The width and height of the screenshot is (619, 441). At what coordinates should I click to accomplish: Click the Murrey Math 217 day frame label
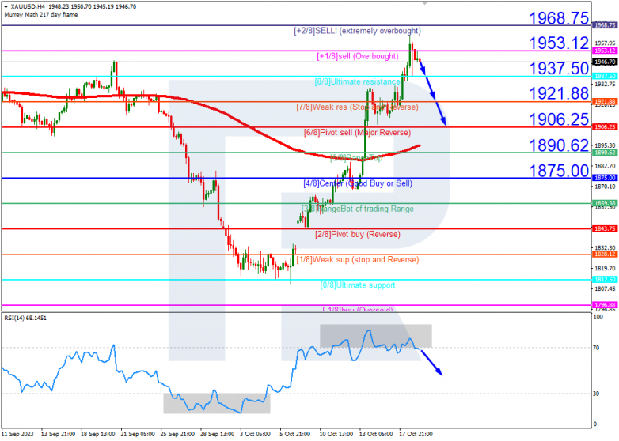pyautogui.click(x=41, y=15)
